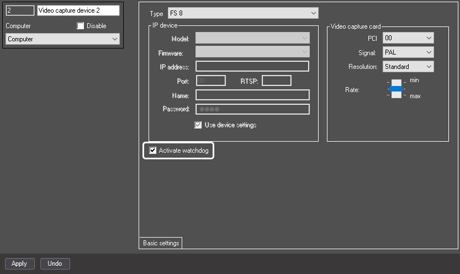Click the RTSP port field

277,80
